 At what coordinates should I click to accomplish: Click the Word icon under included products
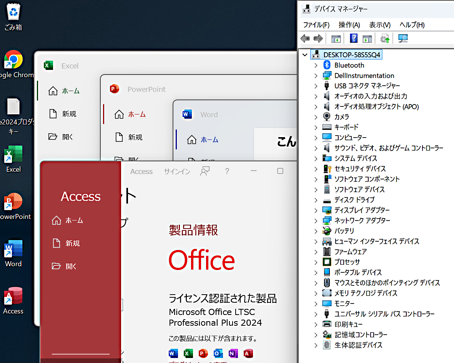pos(173,353)
